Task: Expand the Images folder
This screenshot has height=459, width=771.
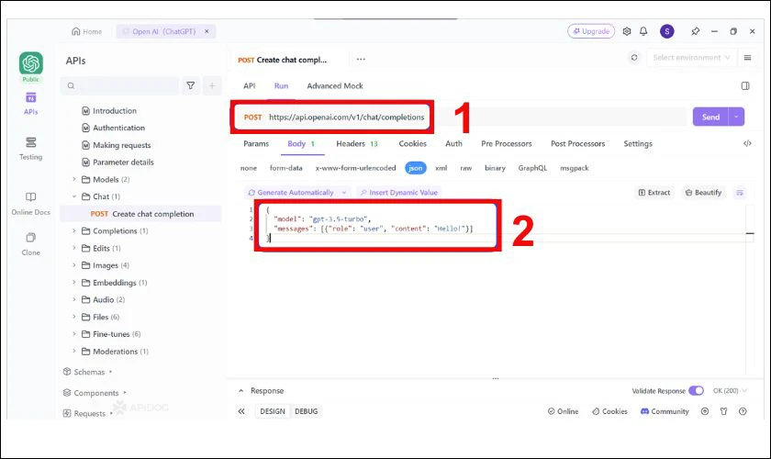Action: (x=74, y=265)
